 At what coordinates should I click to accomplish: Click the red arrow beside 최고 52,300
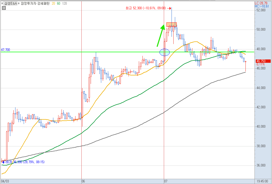tap(169, 8)
